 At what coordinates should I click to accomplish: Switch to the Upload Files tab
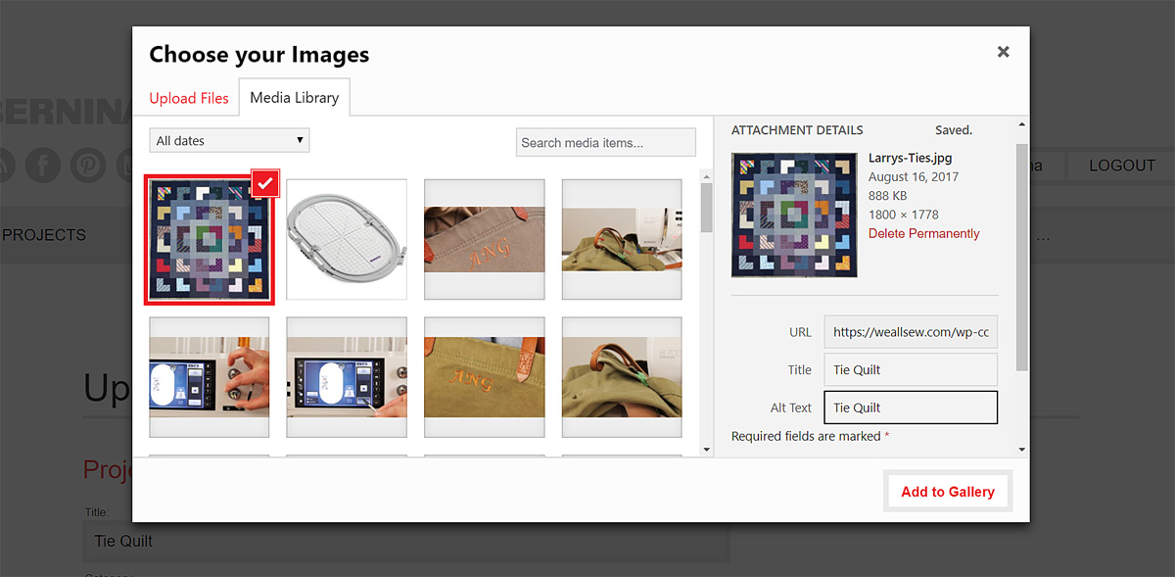coord(189,98)
